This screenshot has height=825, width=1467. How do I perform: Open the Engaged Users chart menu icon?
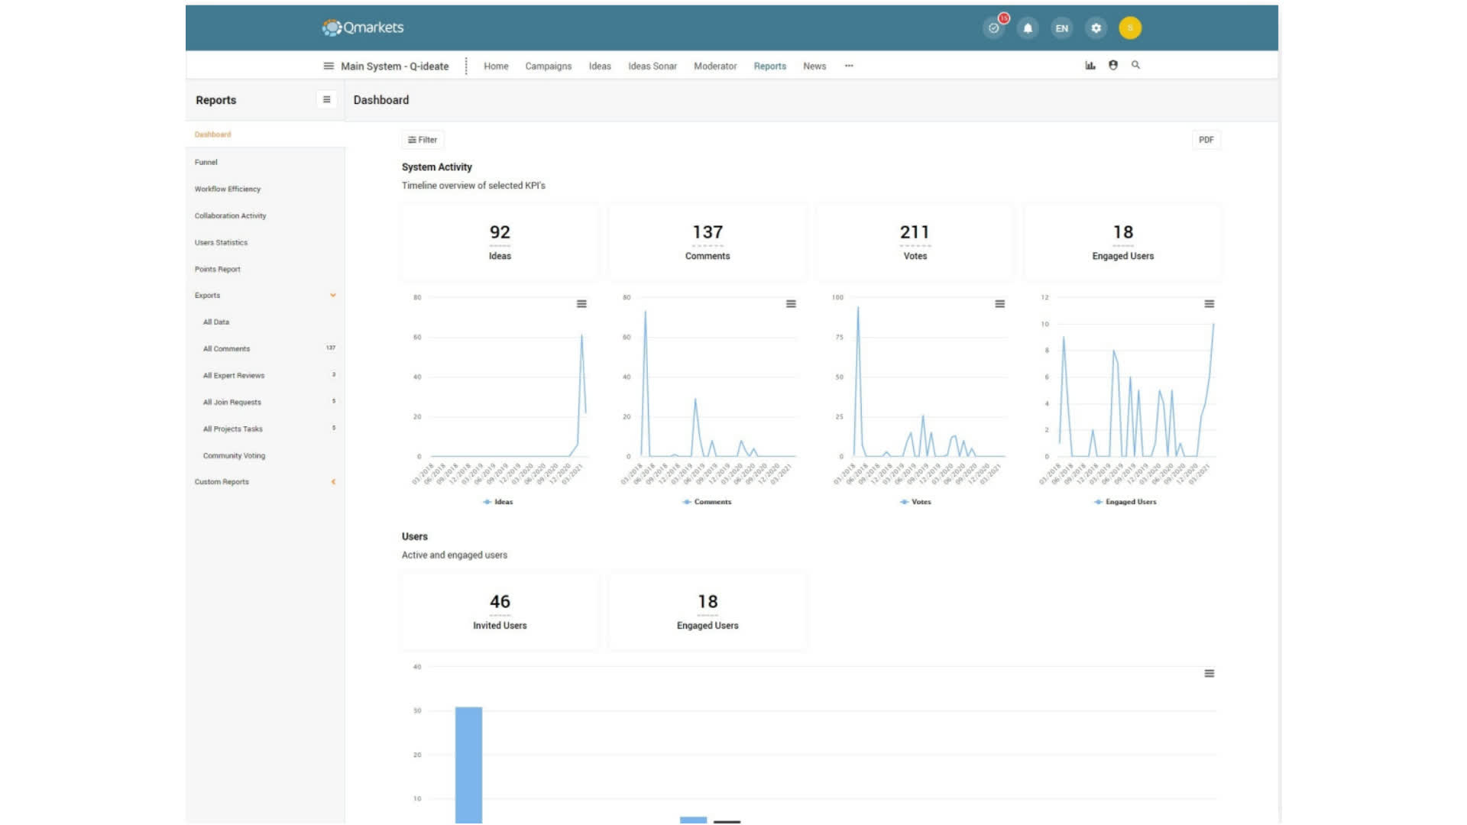click(x=1209, y=304)
